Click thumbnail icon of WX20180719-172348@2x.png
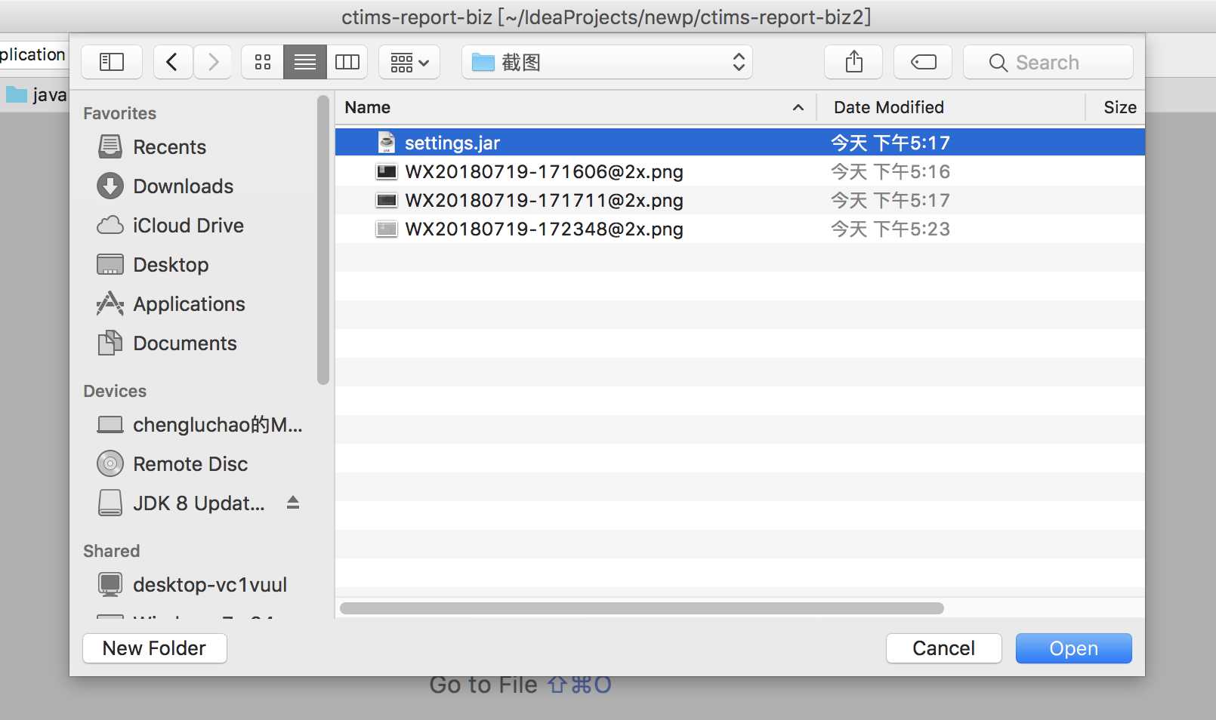Image resolution: width=1216 pixels, height=720 pixels. click(387, 229)
